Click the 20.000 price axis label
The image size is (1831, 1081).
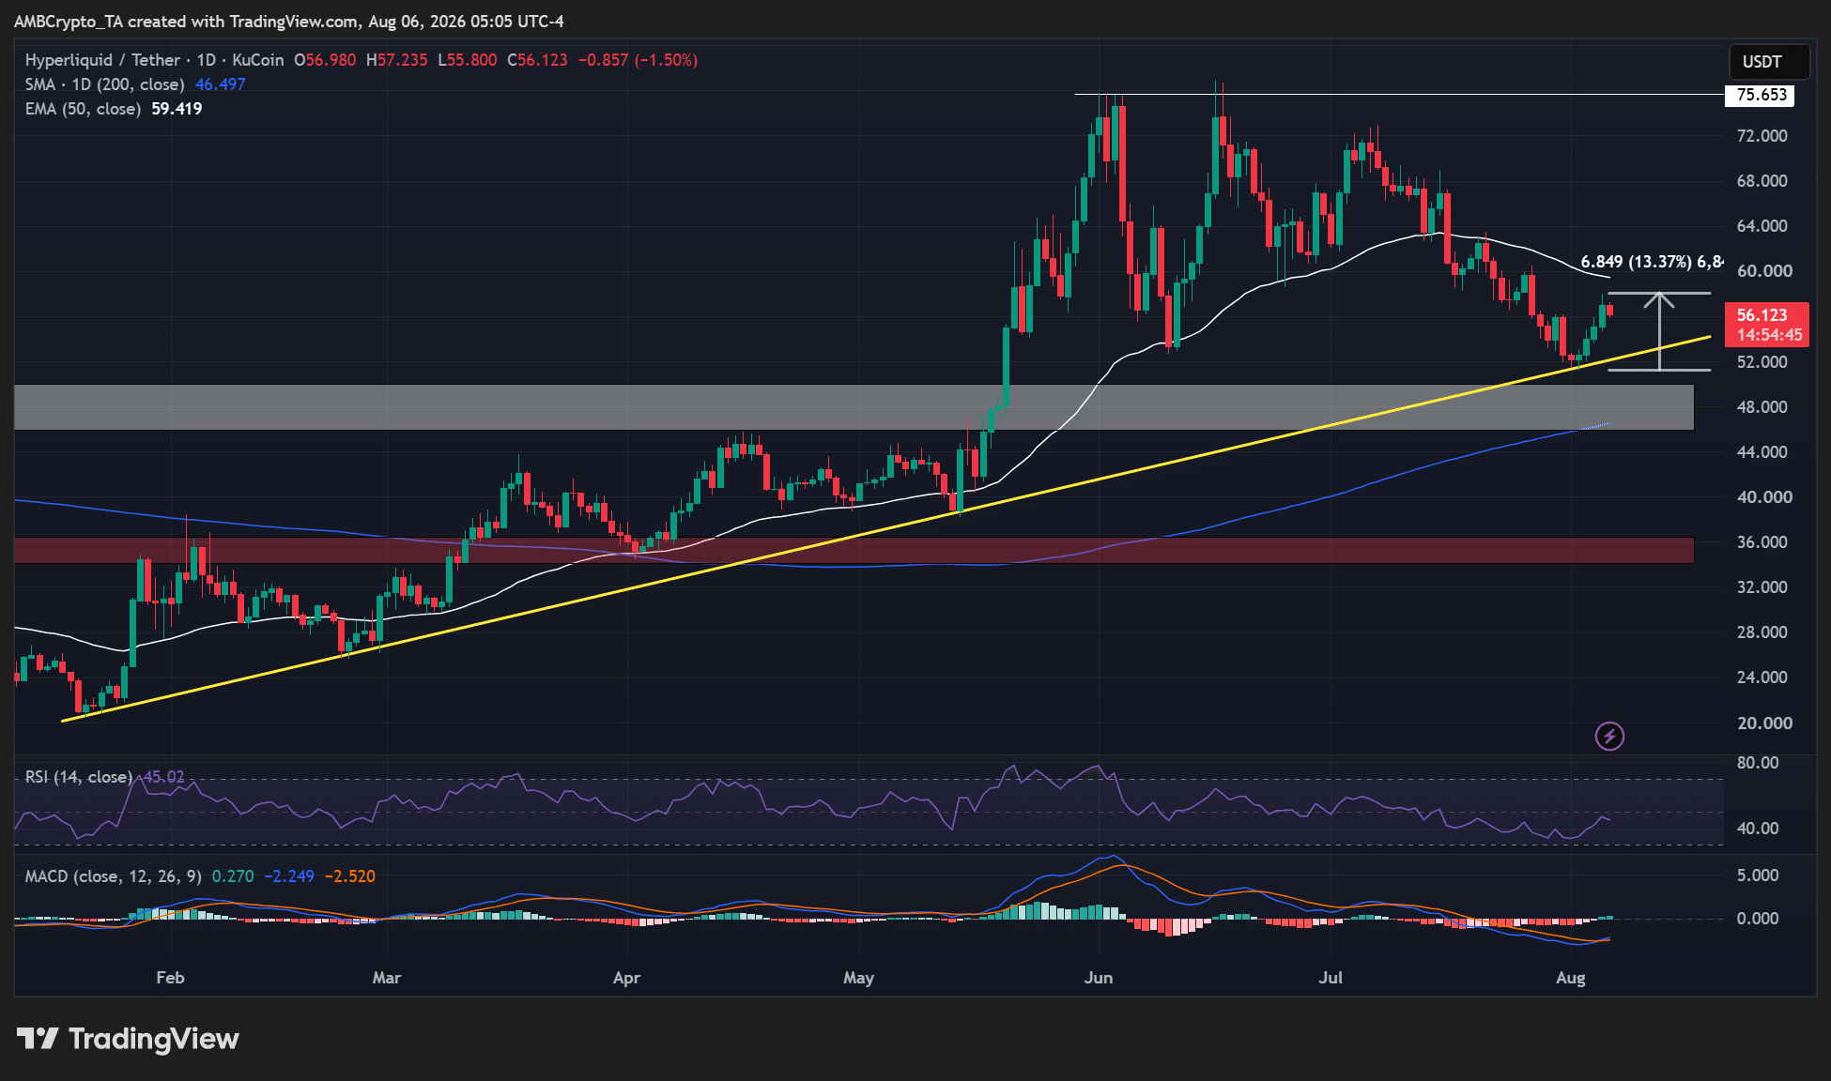click(1764, 723)
